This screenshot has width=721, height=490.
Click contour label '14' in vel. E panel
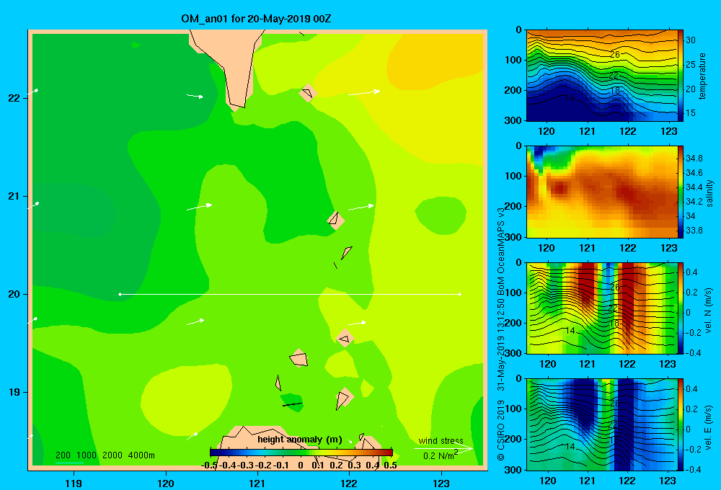[x=570, y=446]
